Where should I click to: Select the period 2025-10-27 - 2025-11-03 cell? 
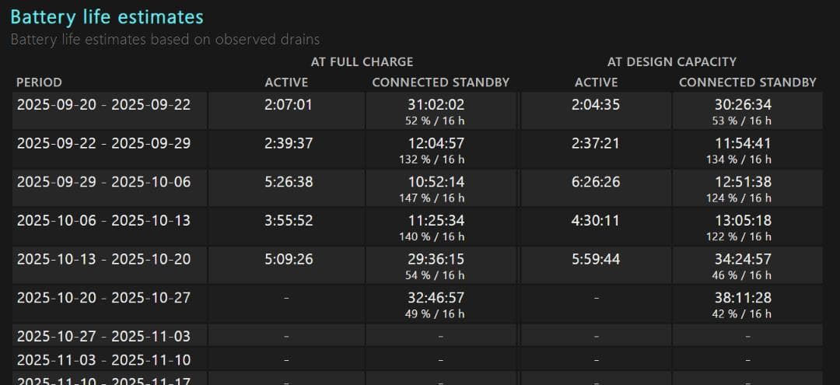tap(103, 336)
